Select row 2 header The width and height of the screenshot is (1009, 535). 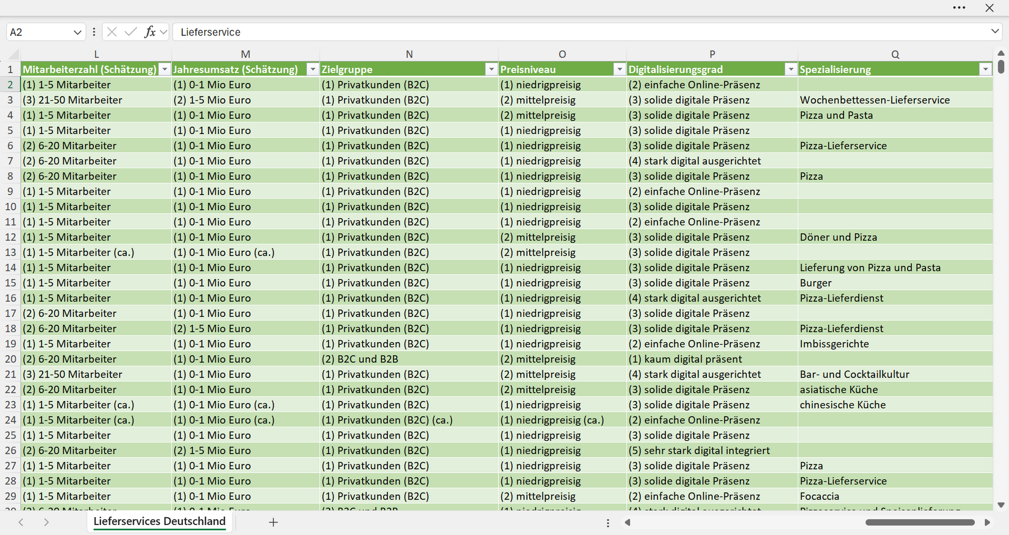click(11, 85)
